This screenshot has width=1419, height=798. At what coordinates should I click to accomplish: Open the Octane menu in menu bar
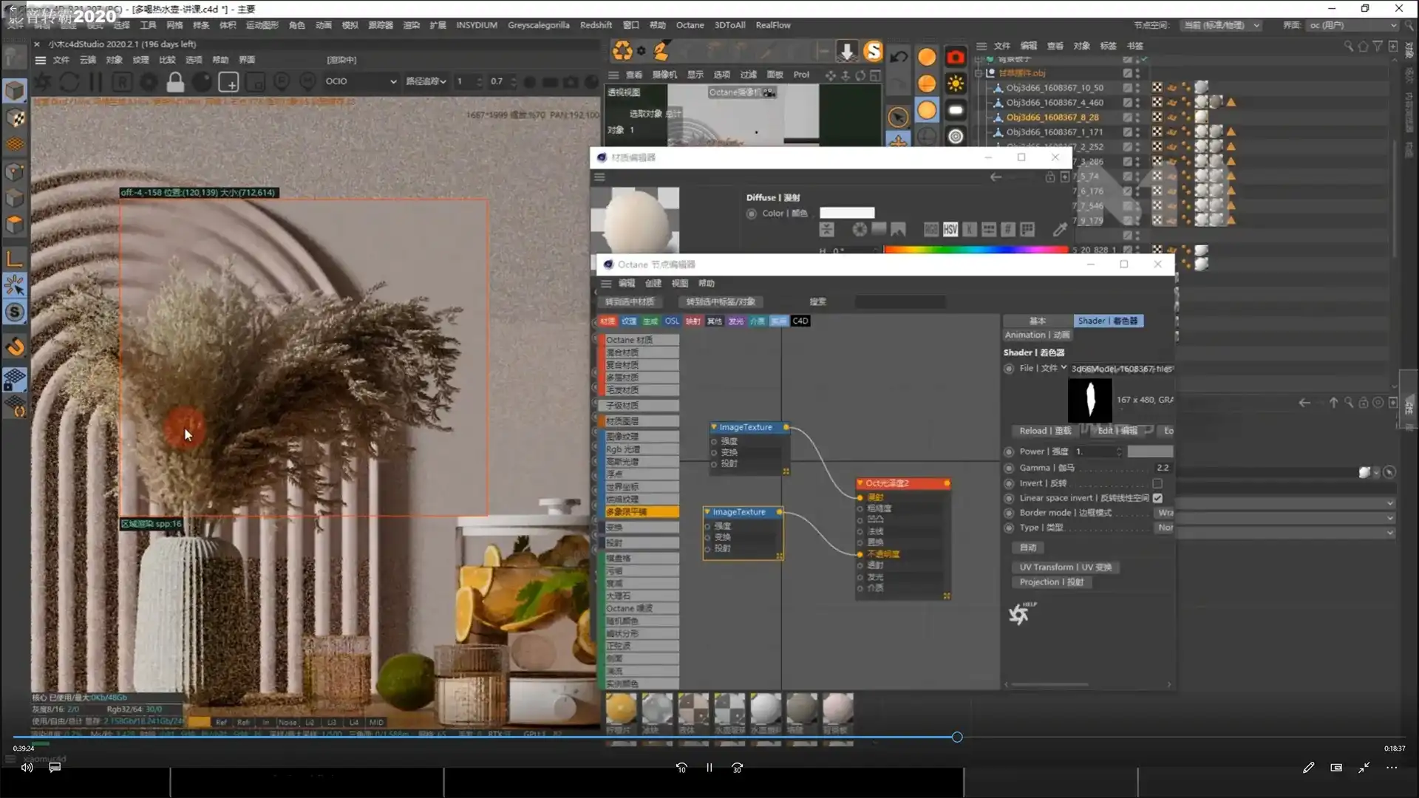[x=690, y=25]
